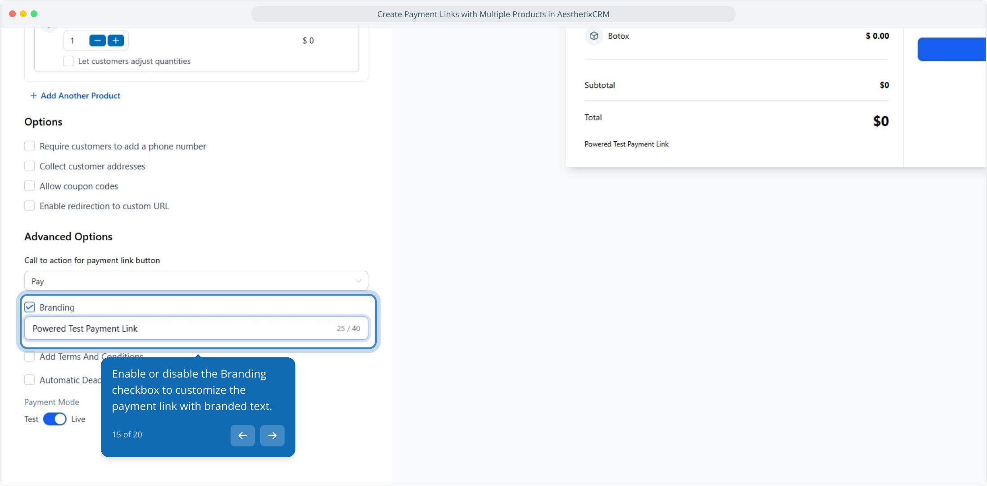The image size is (987, 486).
Task: Click the green maximize window dot
Action: point(34,14)
